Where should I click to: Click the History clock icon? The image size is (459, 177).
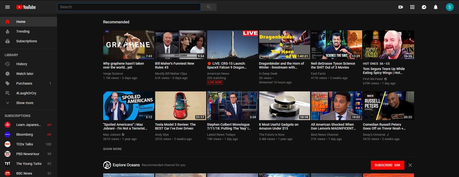click(7, 64)
